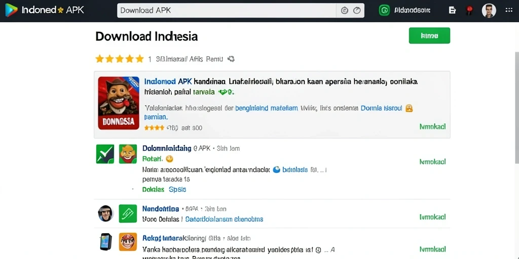Open the green circular icon in header
Image resolution: width=519 pixels, height=259 pixels.
(384, 10)
